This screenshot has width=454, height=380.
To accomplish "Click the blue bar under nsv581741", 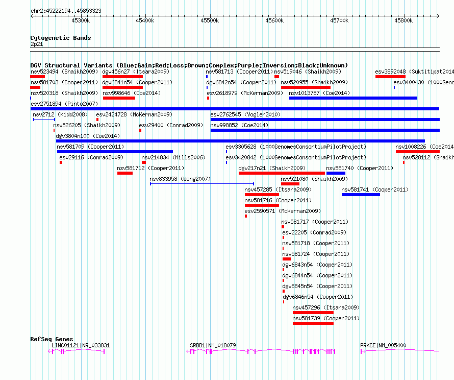I will (361, 195).
